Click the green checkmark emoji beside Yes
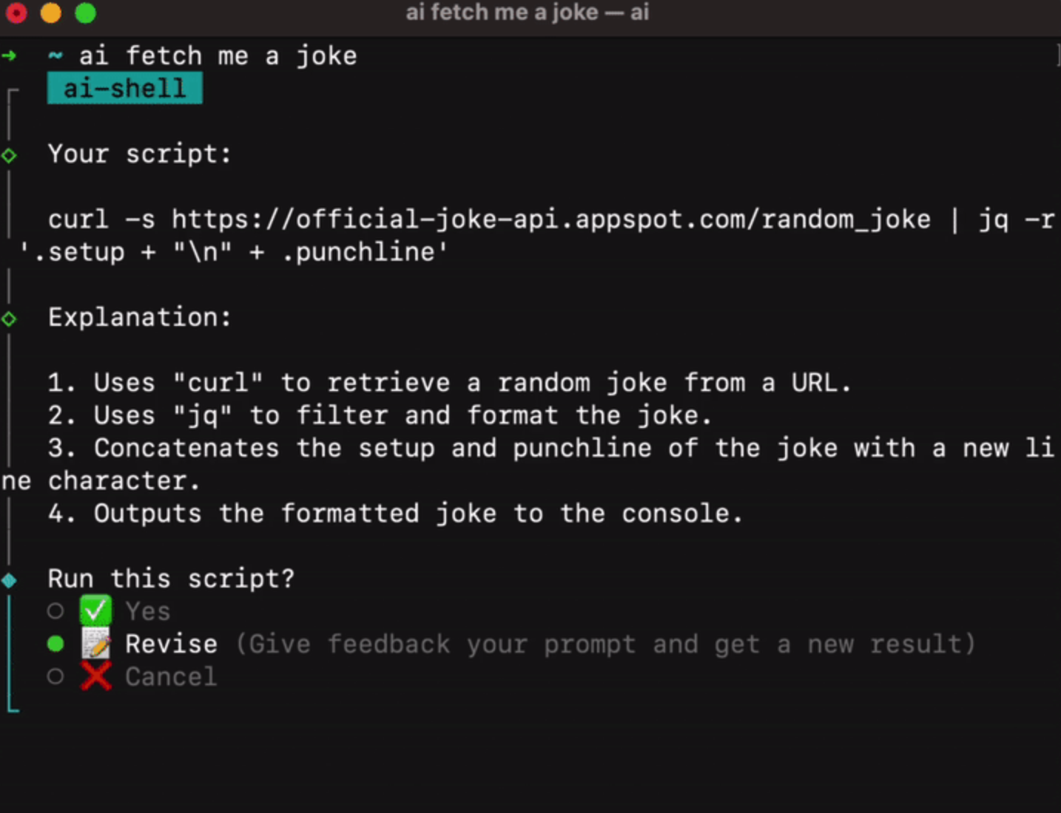 [95, 611]
